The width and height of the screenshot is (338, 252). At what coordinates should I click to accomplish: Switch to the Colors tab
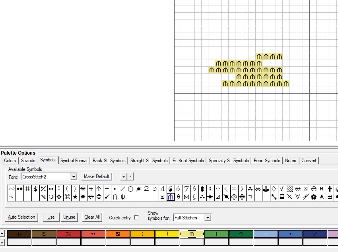point(10,161)
